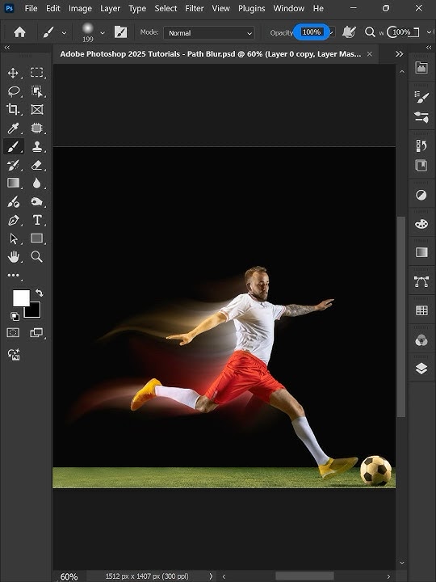This screenshot has height=582, width=436.
Task: Select the Eraser tool
Action: (36, 165)
